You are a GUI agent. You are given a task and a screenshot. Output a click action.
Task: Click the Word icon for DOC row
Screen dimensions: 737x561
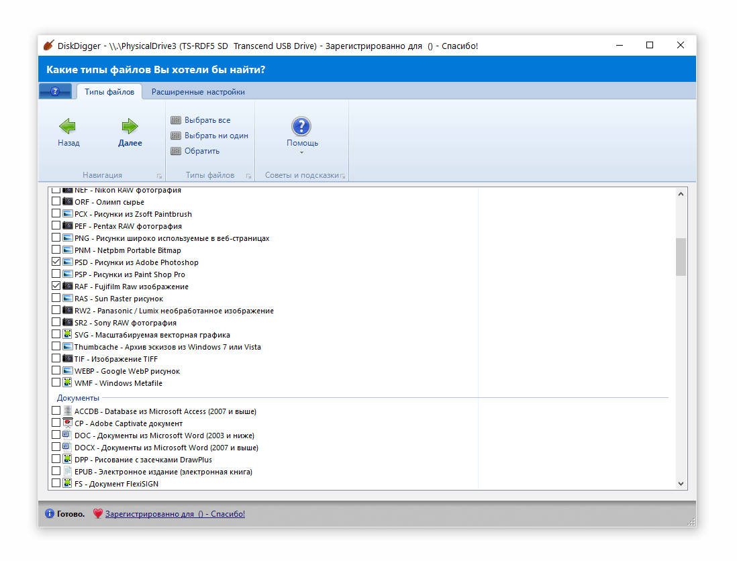click(x=68, y=435)
